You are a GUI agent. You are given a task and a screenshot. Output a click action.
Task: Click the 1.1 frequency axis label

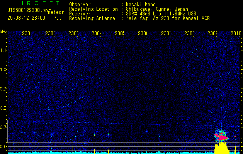[x=3, y=50]
